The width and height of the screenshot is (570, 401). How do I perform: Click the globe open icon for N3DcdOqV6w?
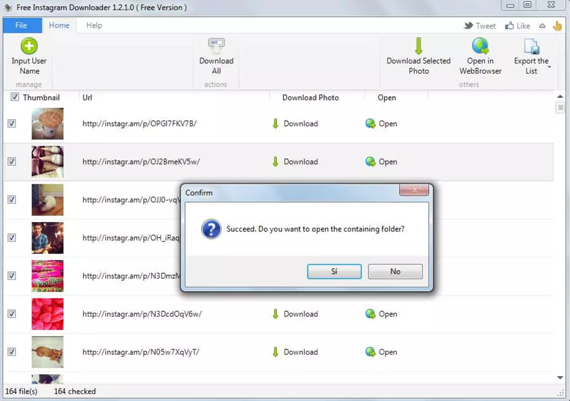tap(370, 314)
